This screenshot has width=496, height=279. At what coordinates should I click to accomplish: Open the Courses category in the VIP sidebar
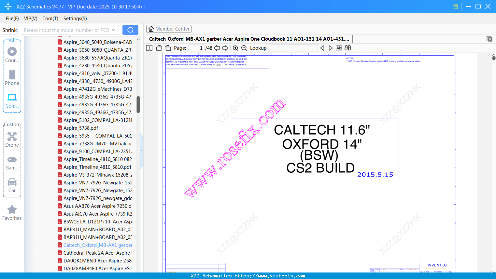[12, 55]
